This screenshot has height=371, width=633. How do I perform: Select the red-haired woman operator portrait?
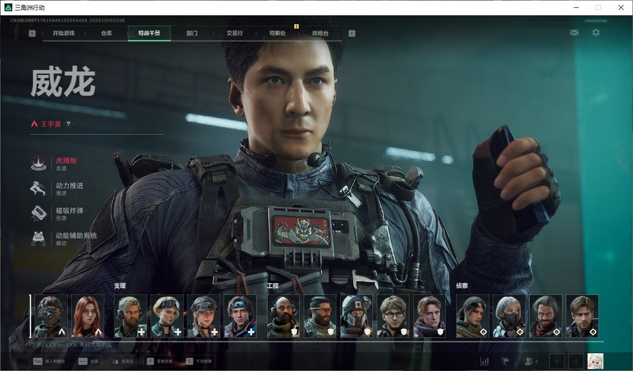87,316
